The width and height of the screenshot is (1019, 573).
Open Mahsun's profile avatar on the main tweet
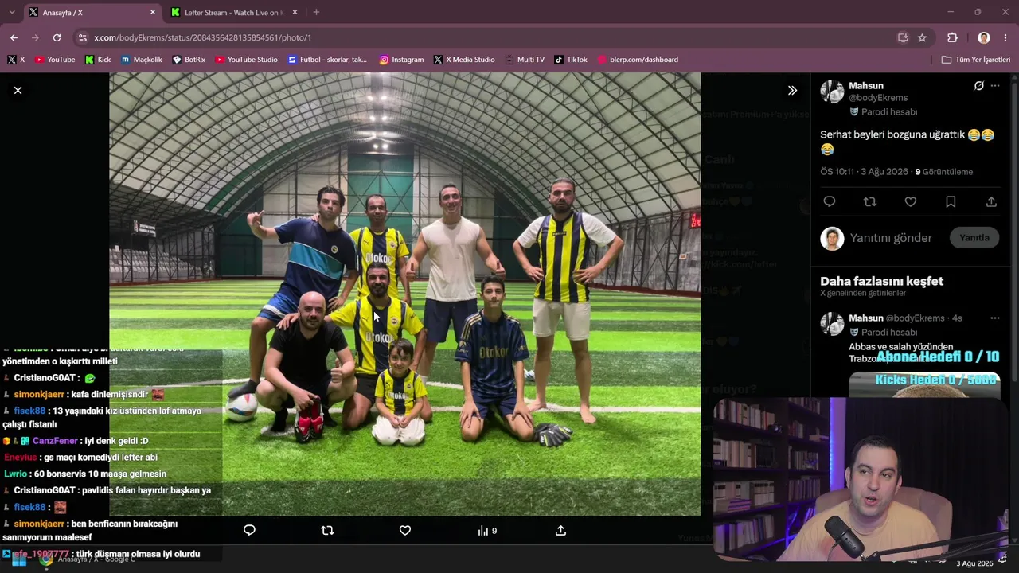pyautogui.click(x=832, y=92)
